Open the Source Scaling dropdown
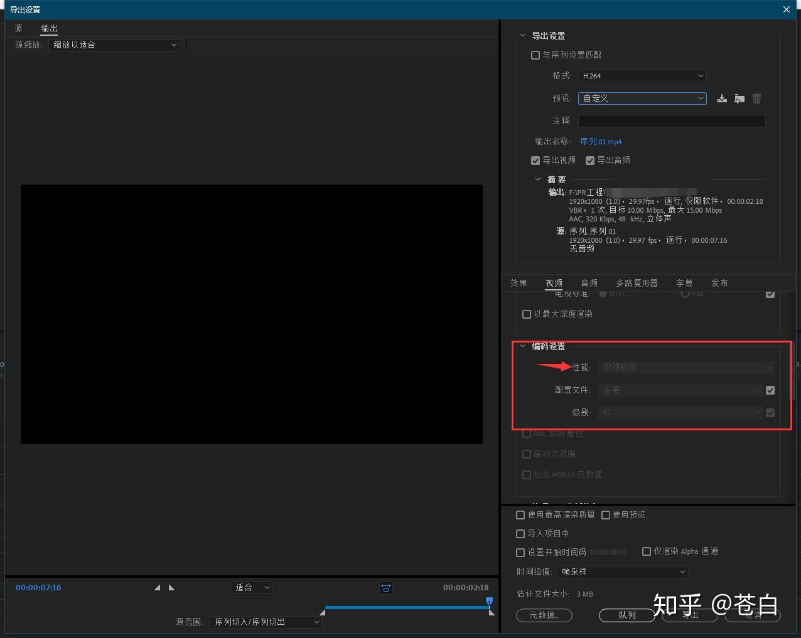This screenshot has width=801, height=638. pos(114,45)
